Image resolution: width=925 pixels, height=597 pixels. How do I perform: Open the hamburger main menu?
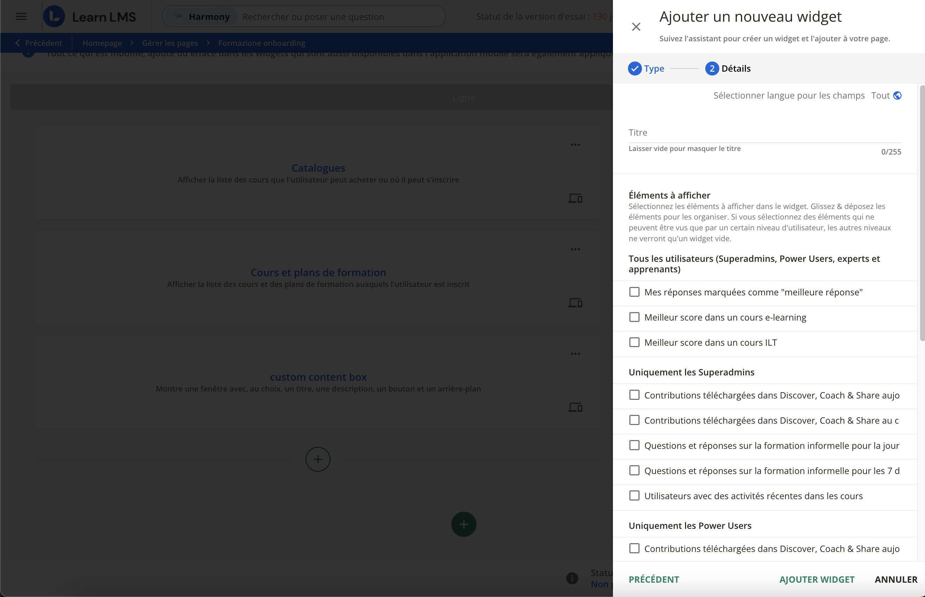[21, 16]
